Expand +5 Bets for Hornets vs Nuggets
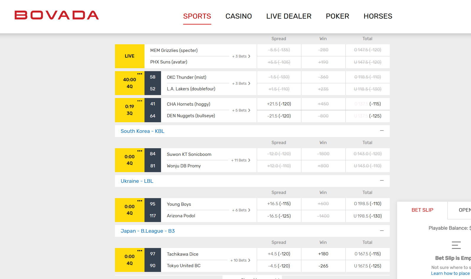 [x=241, y=110]
